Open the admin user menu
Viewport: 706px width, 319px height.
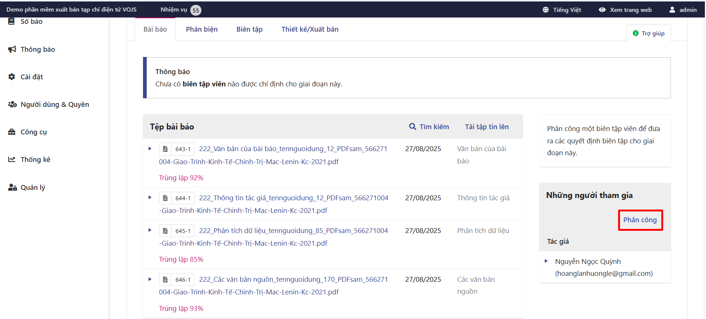683,10
